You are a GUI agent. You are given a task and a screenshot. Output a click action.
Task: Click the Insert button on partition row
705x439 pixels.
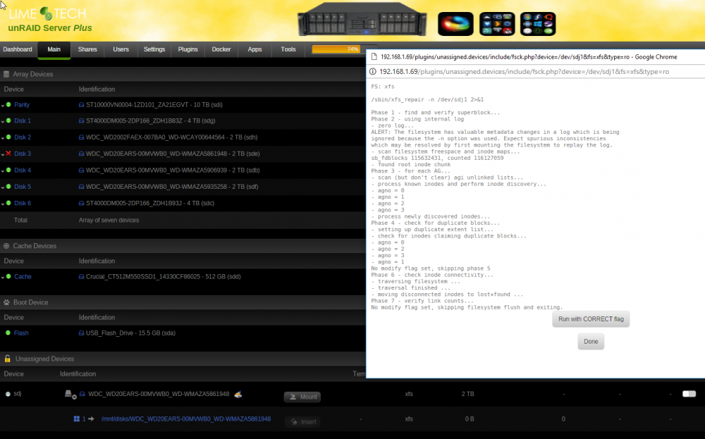click(302, 422)
